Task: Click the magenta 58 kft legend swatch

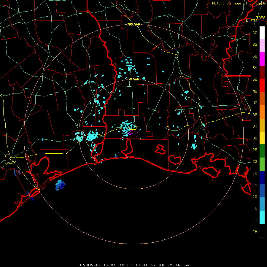Action: (262, 59)
